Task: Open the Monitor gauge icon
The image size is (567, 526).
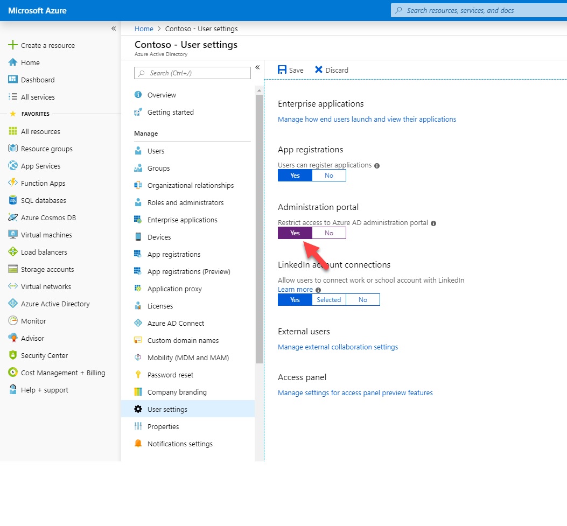Action: 13,321
